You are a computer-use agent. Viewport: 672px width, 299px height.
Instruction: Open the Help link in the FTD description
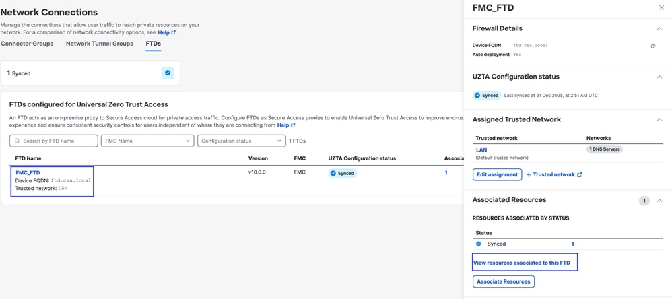point(286,125)
